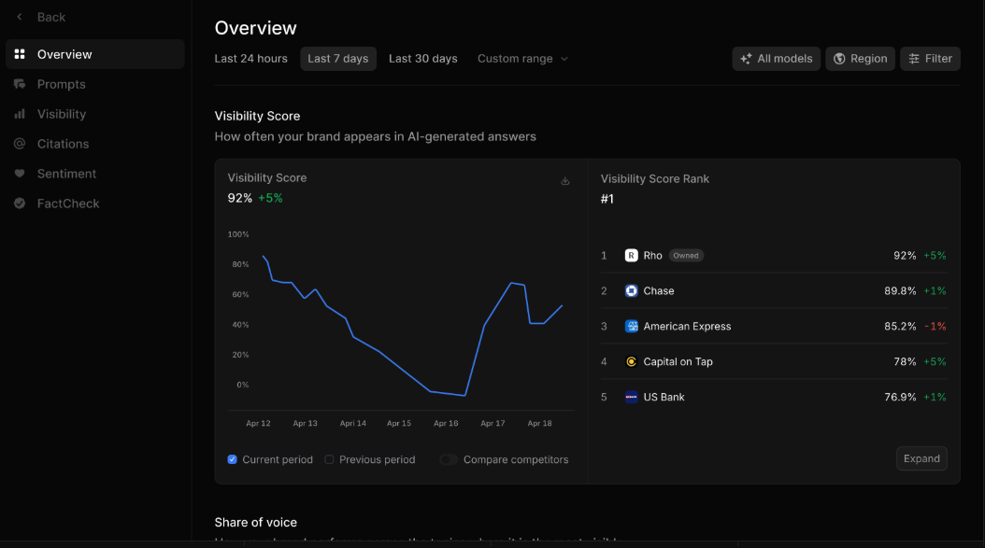Select the US Bank row name
985x548 pixels.
point(664,397)
